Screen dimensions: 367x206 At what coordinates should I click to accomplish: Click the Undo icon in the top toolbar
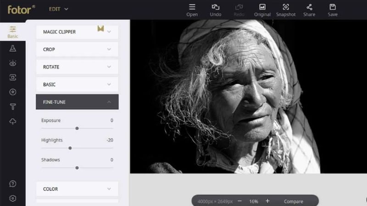(x=215, y=10)
